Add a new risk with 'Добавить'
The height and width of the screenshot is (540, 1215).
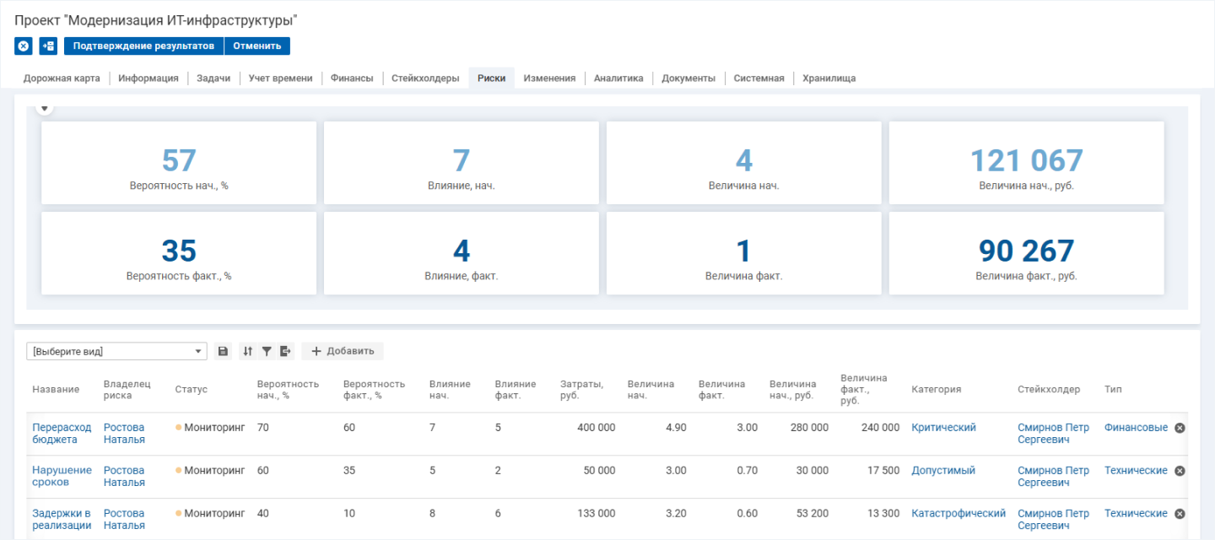343,351
